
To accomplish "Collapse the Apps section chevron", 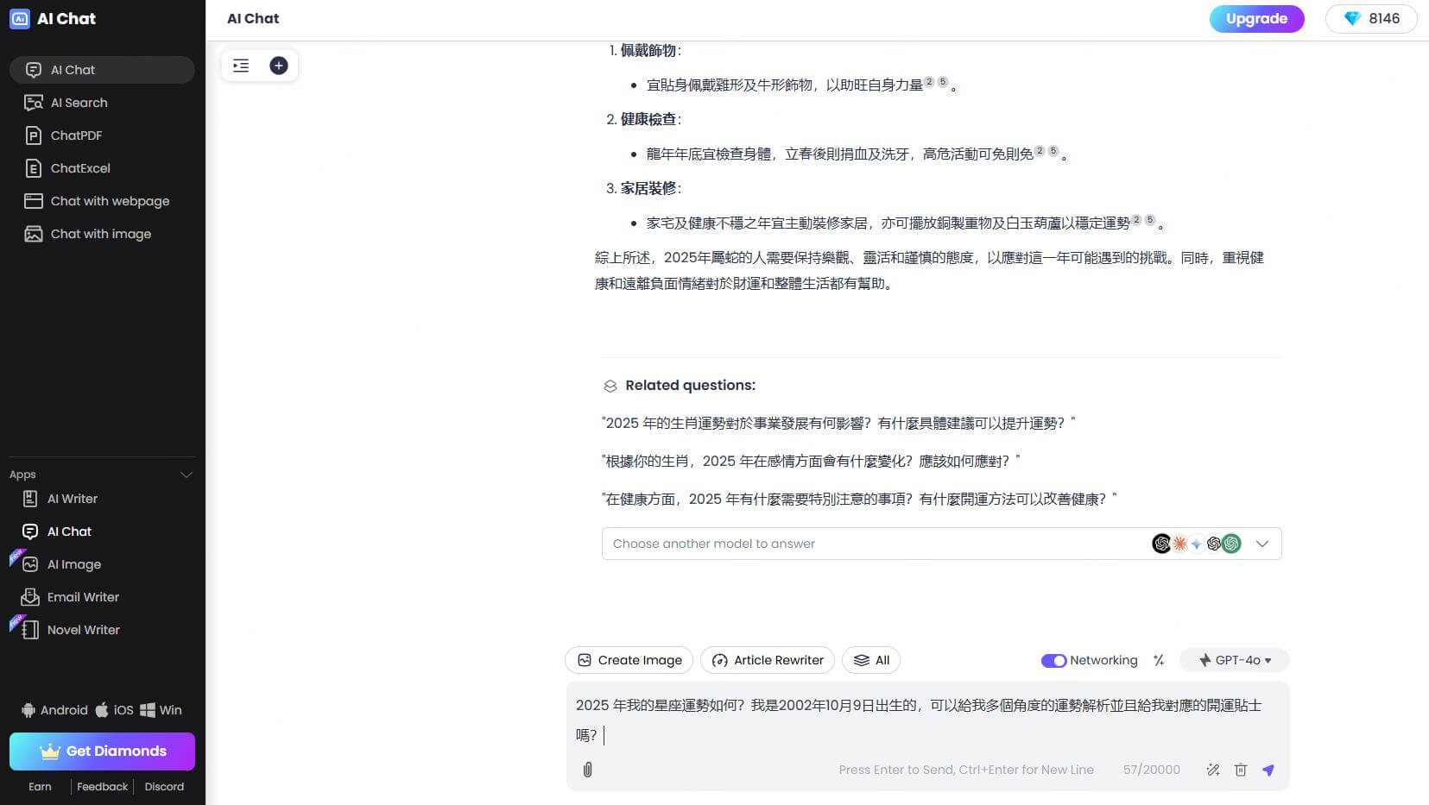I will pos(186,475).
